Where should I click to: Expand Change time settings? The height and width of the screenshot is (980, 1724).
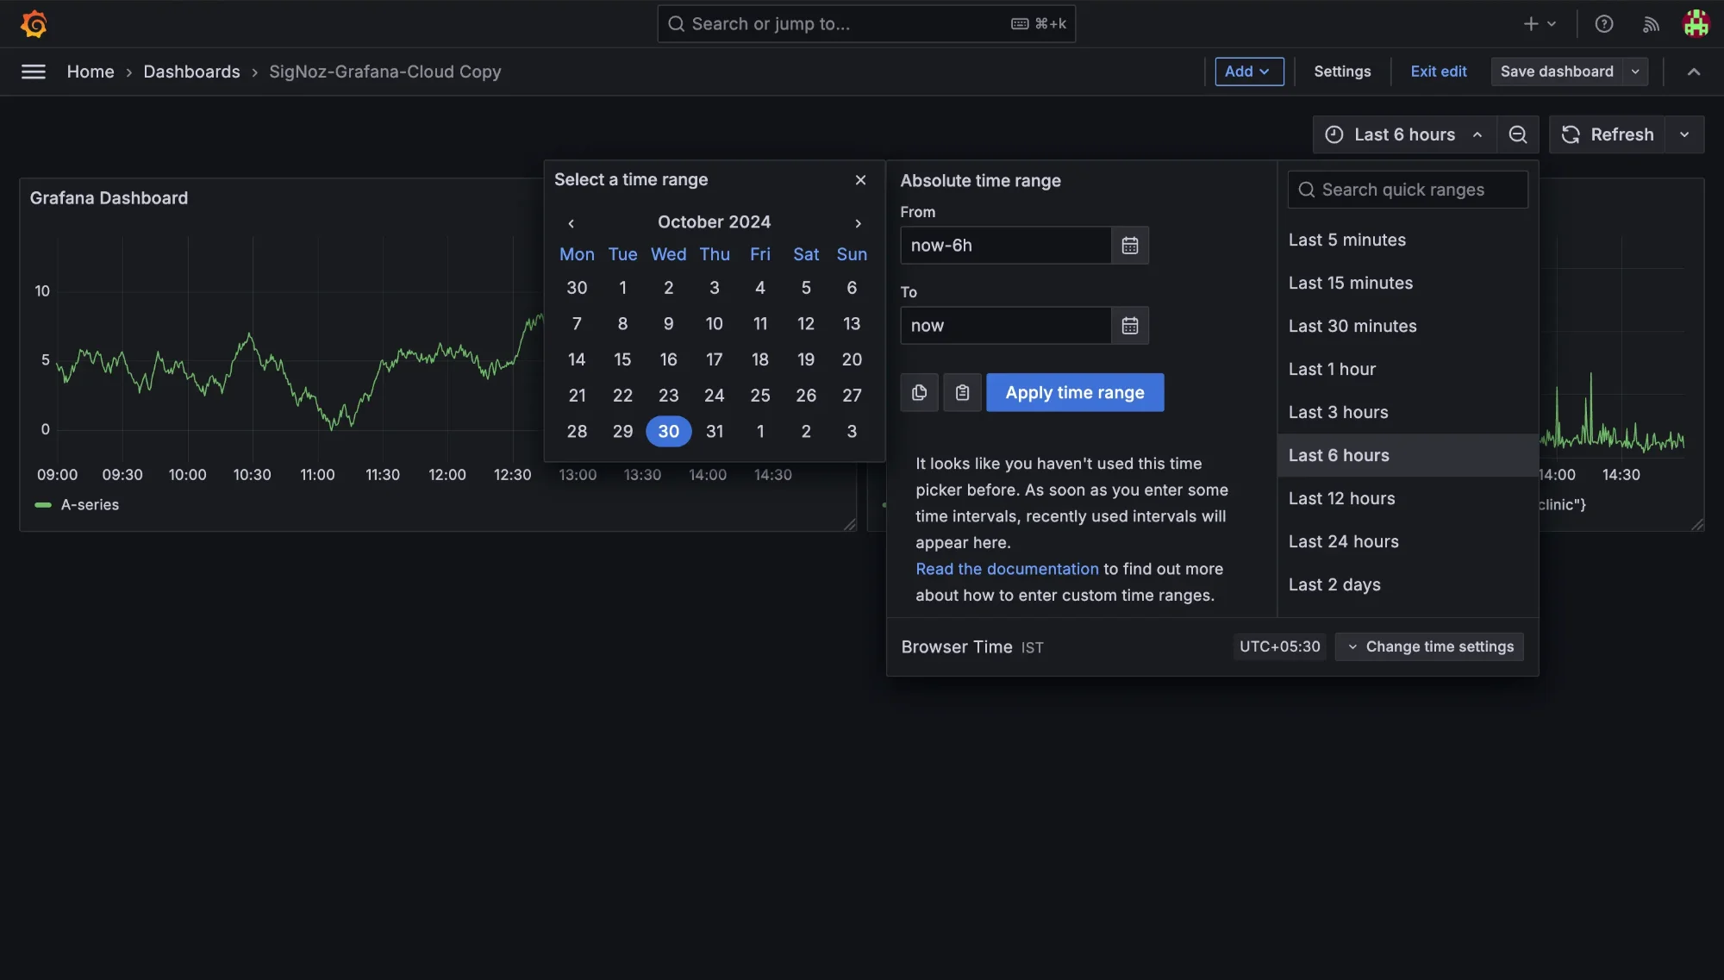pos(1429,646)
